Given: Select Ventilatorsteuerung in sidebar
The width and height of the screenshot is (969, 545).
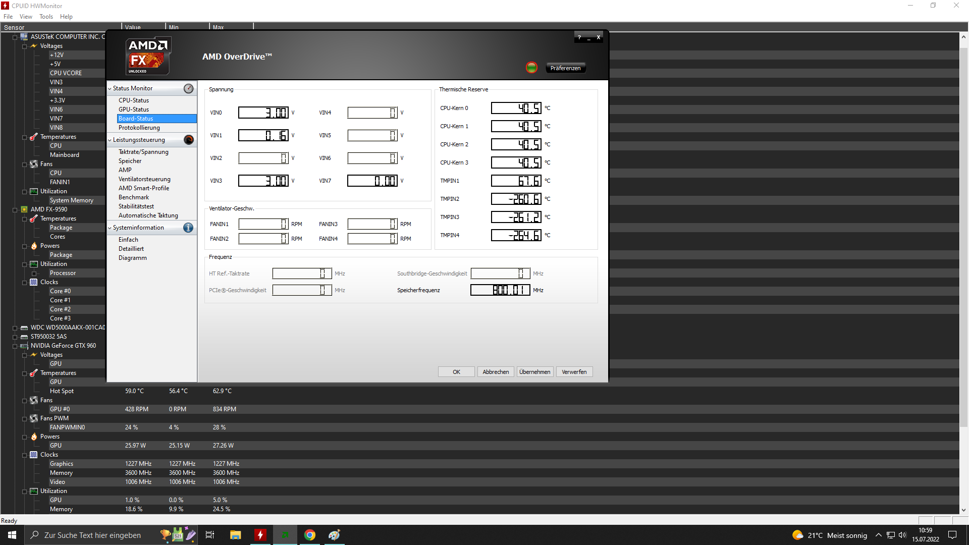Looking at the screenshot, I should pos(144,179).
